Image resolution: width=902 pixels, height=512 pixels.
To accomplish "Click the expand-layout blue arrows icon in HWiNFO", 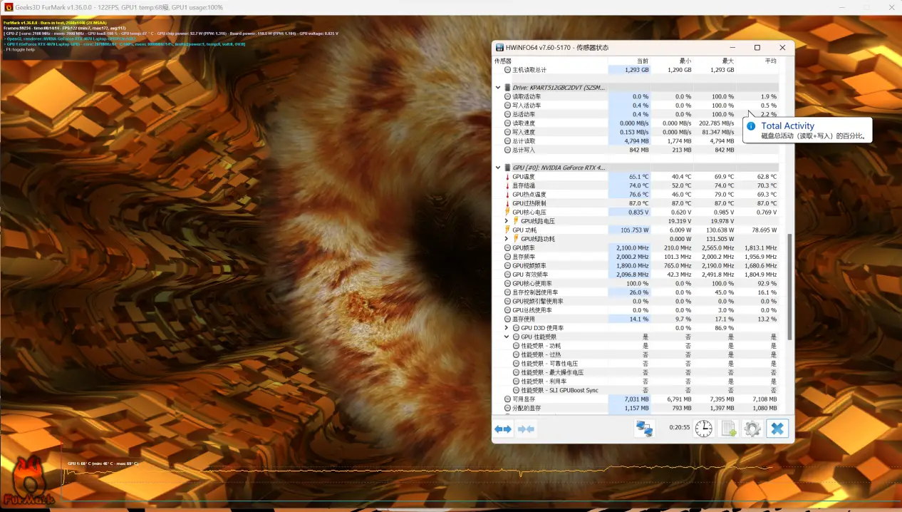I will (x=503, y=429).
